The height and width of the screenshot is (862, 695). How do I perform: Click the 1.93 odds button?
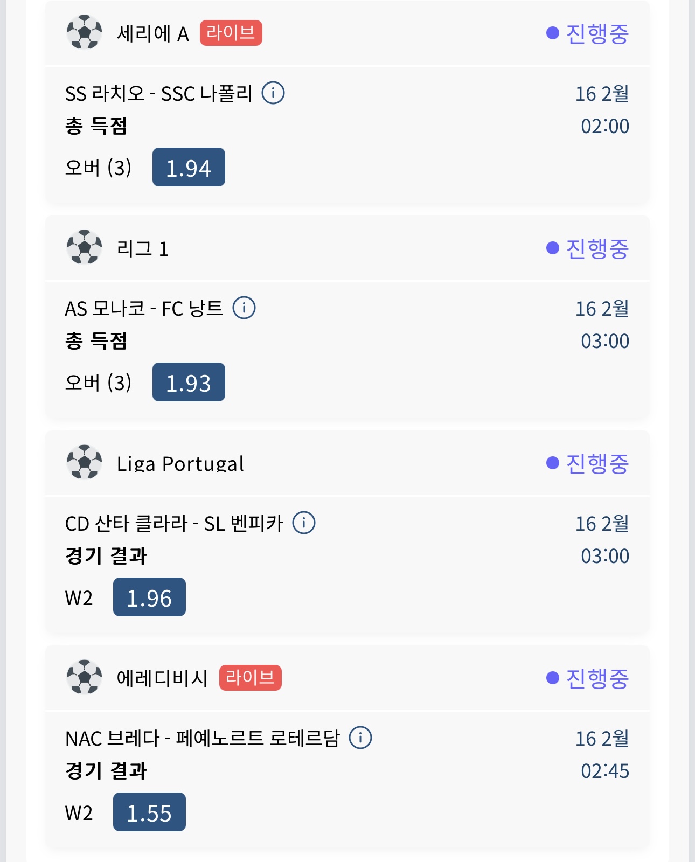pos(189,383)
